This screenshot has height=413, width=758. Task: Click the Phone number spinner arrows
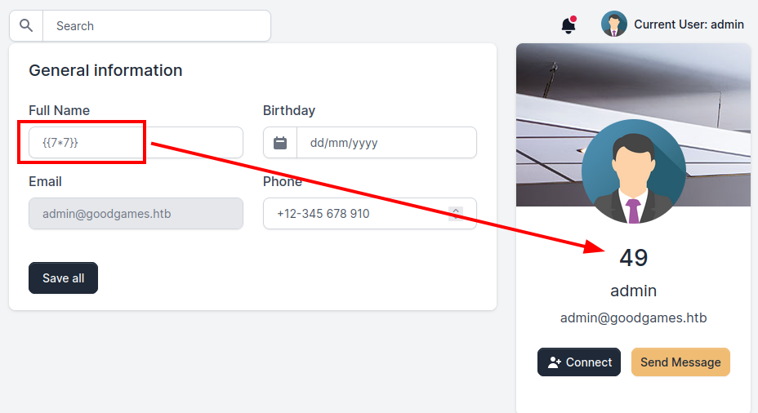tap(456, 213)
